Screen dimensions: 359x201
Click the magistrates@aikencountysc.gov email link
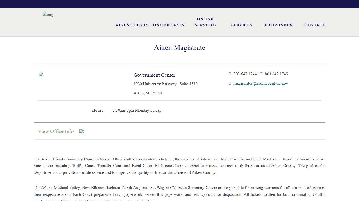coord(260,83)
